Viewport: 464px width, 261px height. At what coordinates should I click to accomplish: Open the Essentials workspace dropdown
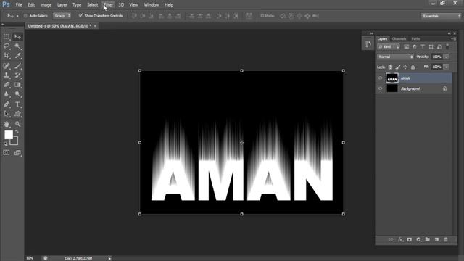442,16
